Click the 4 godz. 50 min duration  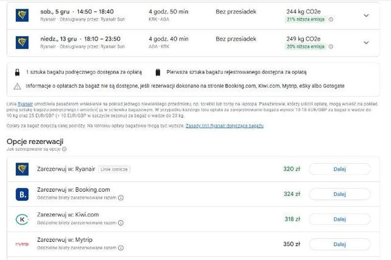click(x=169, y=11)
